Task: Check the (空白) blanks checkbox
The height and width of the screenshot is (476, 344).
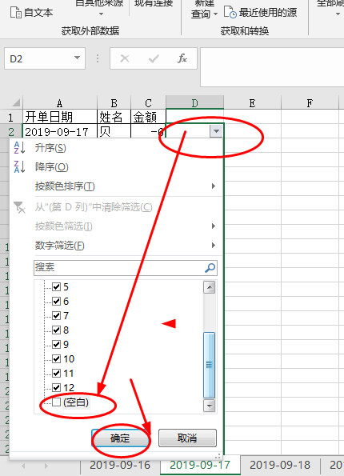Action: (57, 402)
